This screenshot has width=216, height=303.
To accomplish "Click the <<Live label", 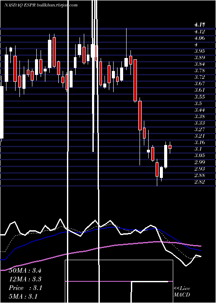I will 182,288.
